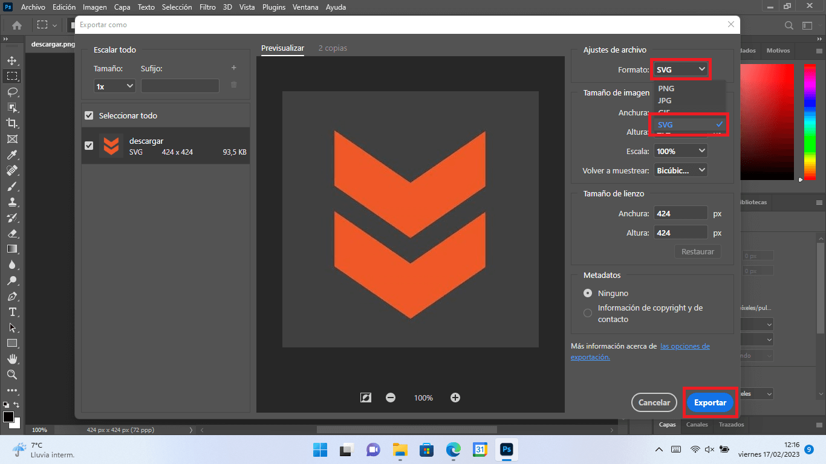
Task: Select the Rectangular Marquee tool
Action: (11, 76)
